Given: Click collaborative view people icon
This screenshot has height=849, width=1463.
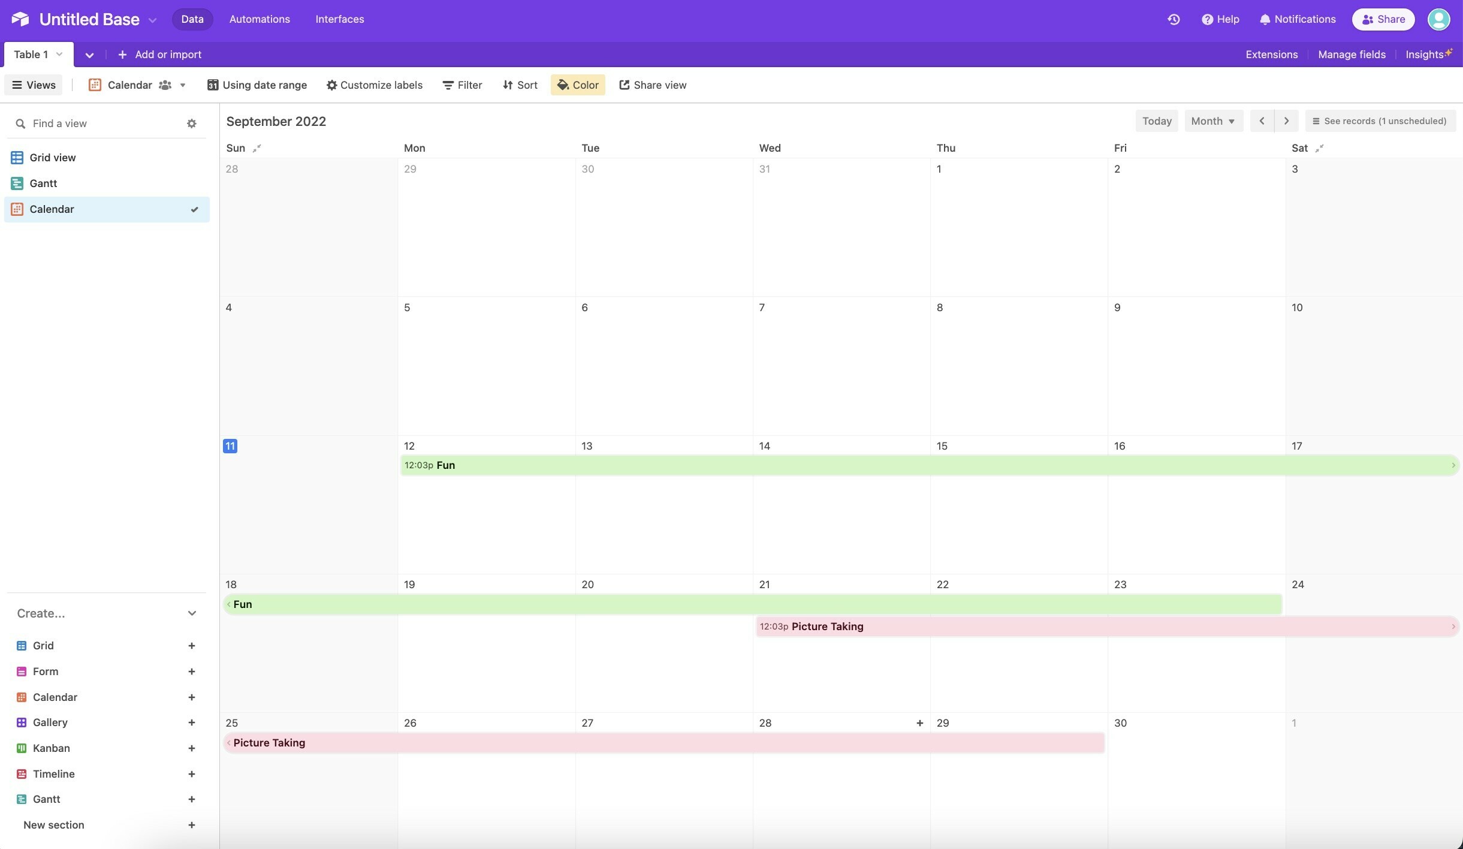Looking at the screenshot, I should click(x=165, y=85).
